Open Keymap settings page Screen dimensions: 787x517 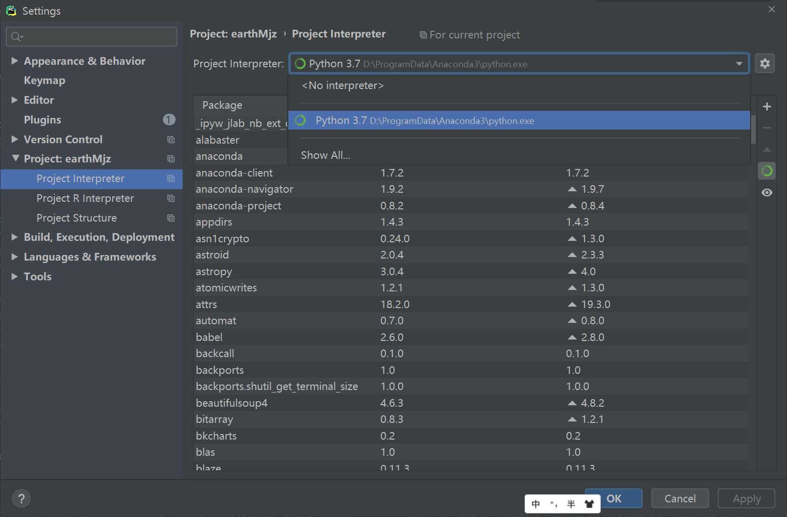pyautogui.click(x=45, y=80)
